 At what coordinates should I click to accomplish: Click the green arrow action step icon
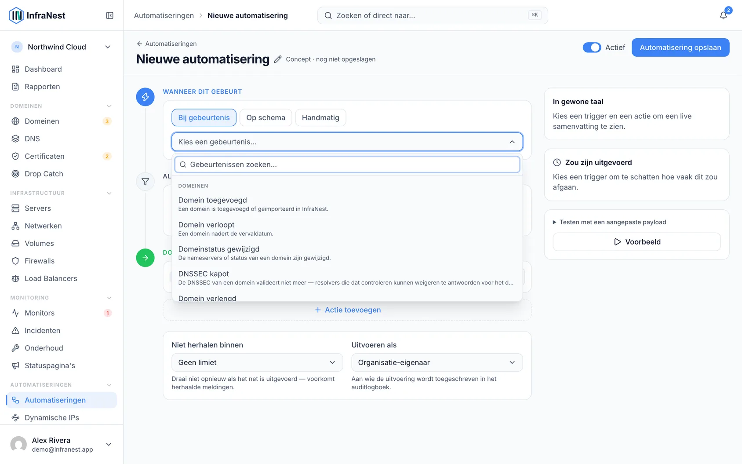pyautogui.click(x=145, y=258)
